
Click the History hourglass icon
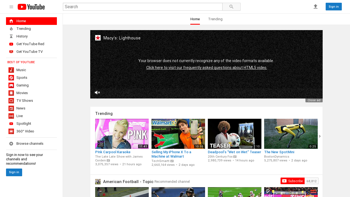[x=11, y=36]
